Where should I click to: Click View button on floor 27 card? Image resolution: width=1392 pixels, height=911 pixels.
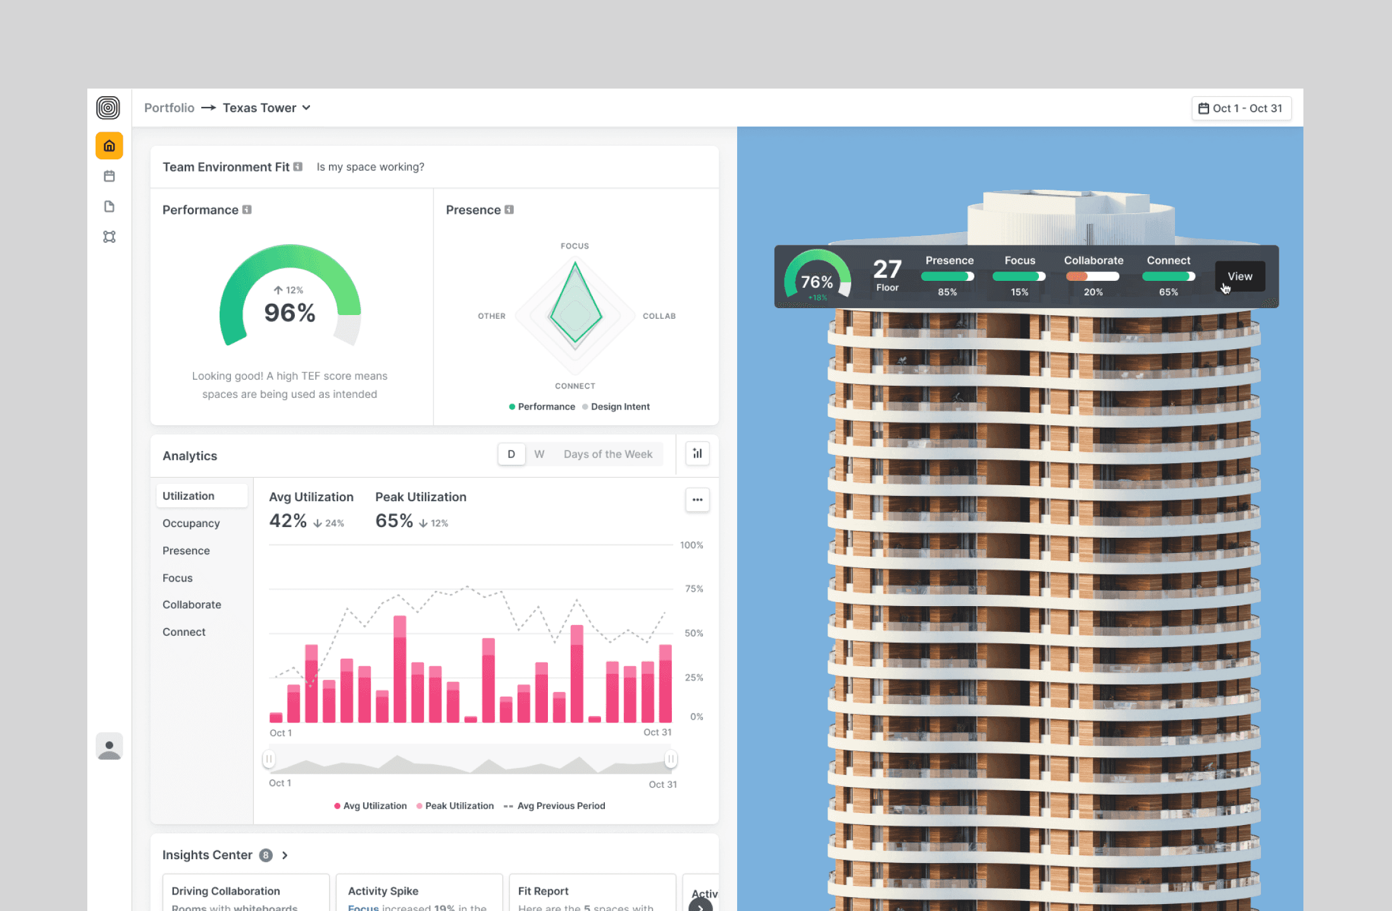pos(1240,276)
